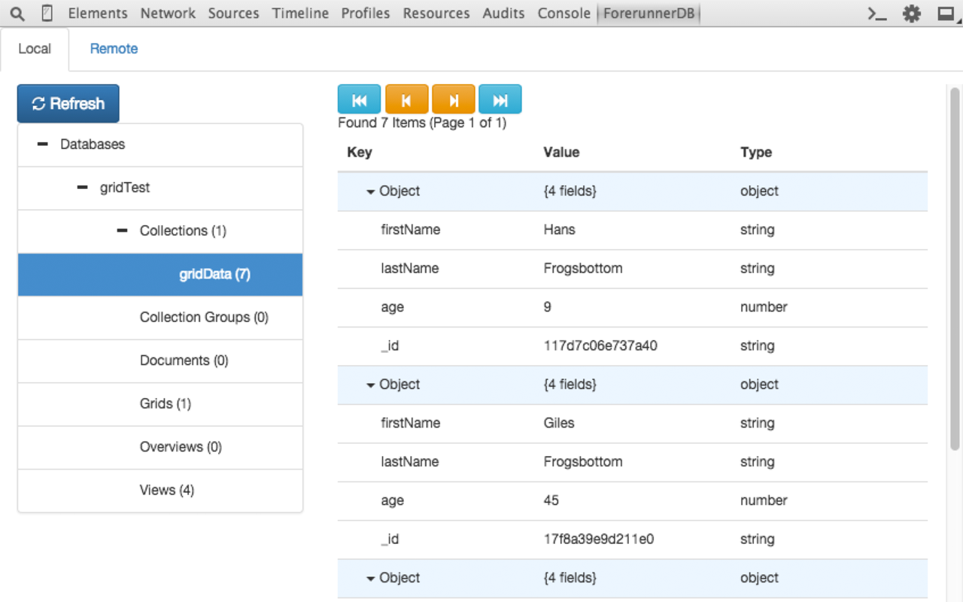
Task: Collapse the first Object row with Hans
Action: (x=370, y=192)
